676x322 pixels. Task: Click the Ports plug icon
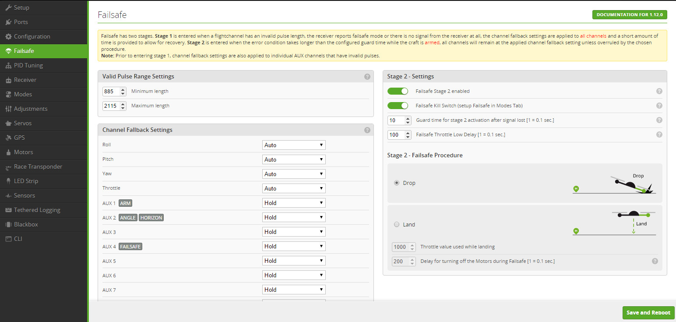(x=8, y=22)
